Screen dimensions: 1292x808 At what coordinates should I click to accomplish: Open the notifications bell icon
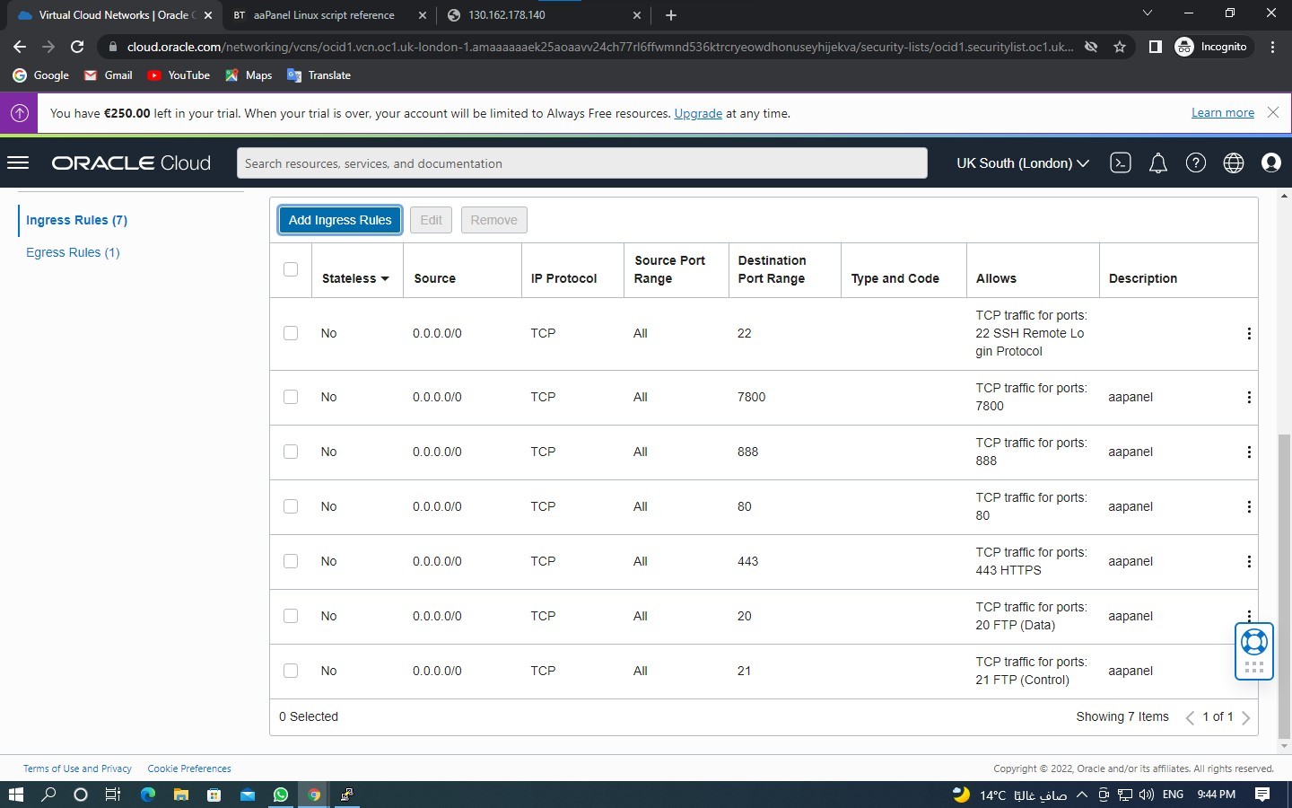(x=1157, y=162)
